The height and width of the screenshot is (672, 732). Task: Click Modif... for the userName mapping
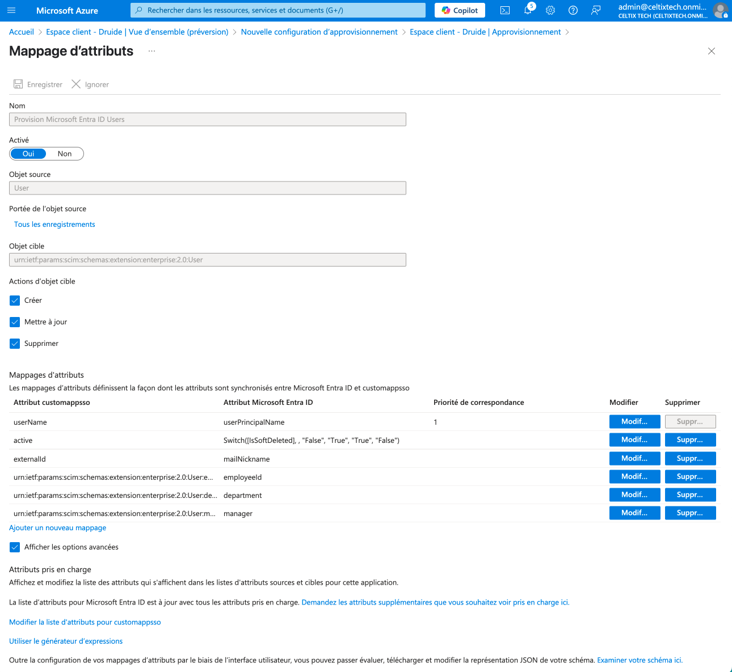click(x=634, y=421)
